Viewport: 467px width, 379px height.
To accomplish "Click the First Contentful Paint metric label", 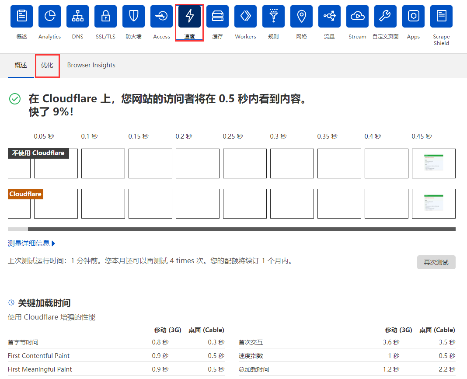I will (x=39, y=356).
